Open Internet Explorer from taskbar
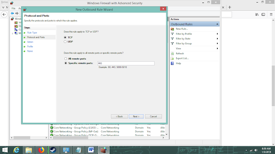 click(16, 150)
